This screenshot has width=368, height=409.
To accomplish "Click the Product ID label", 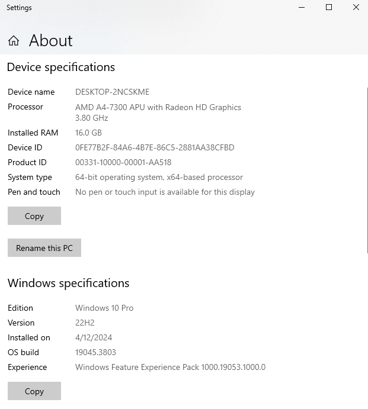I will [x=27, y=163].
